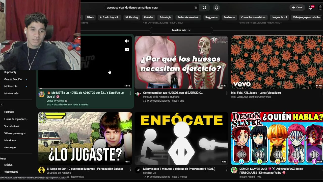Open Me METÍ a un HOTEL video title
Screen dimensions: 323x182
pos(85,95)
